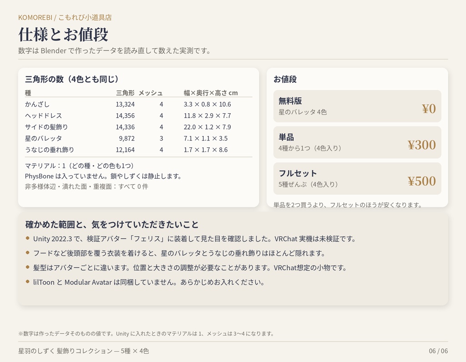Click the 5種ぜんぶ（4色入り） description
The height and width of the screenshot is (362, 466).
[309, 185]
